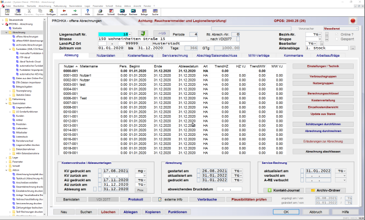Click the Archiv-Ordner button

pyautogui.click(x=326, y=190)
